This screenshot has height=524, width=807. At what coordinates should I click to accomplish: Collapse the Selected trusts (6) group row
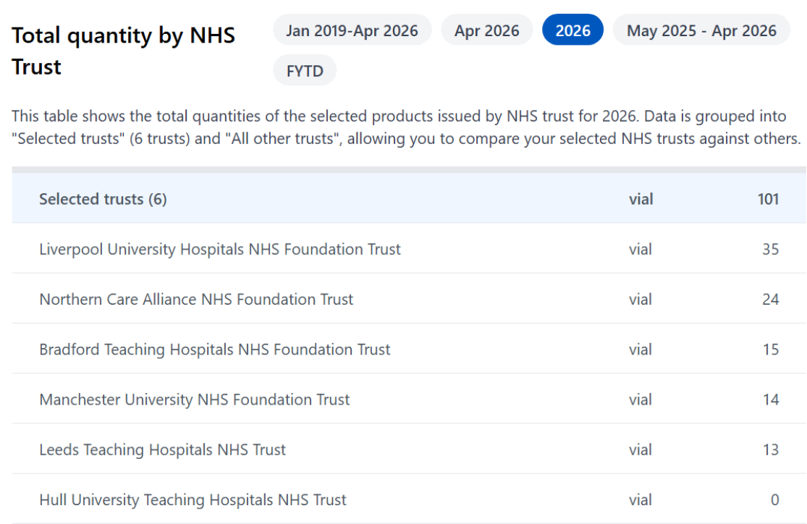pos(409,199)
